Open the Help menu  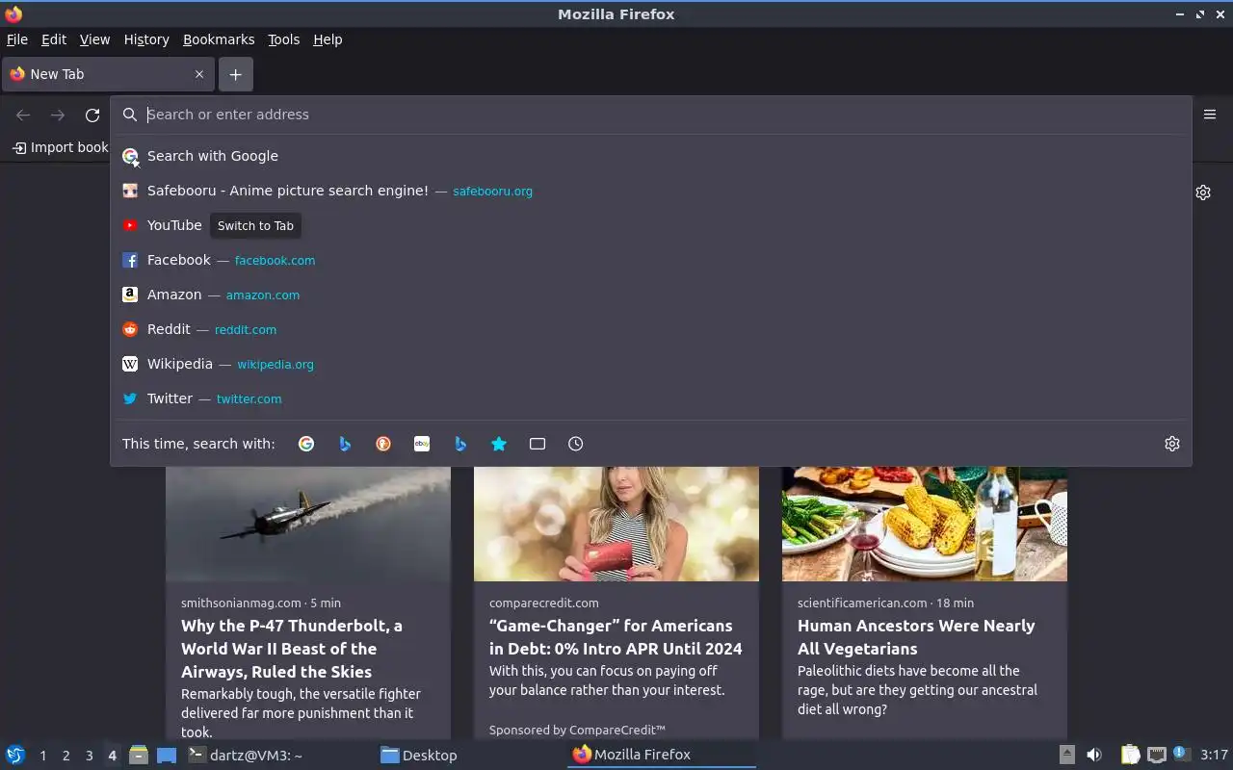point(328,39)
